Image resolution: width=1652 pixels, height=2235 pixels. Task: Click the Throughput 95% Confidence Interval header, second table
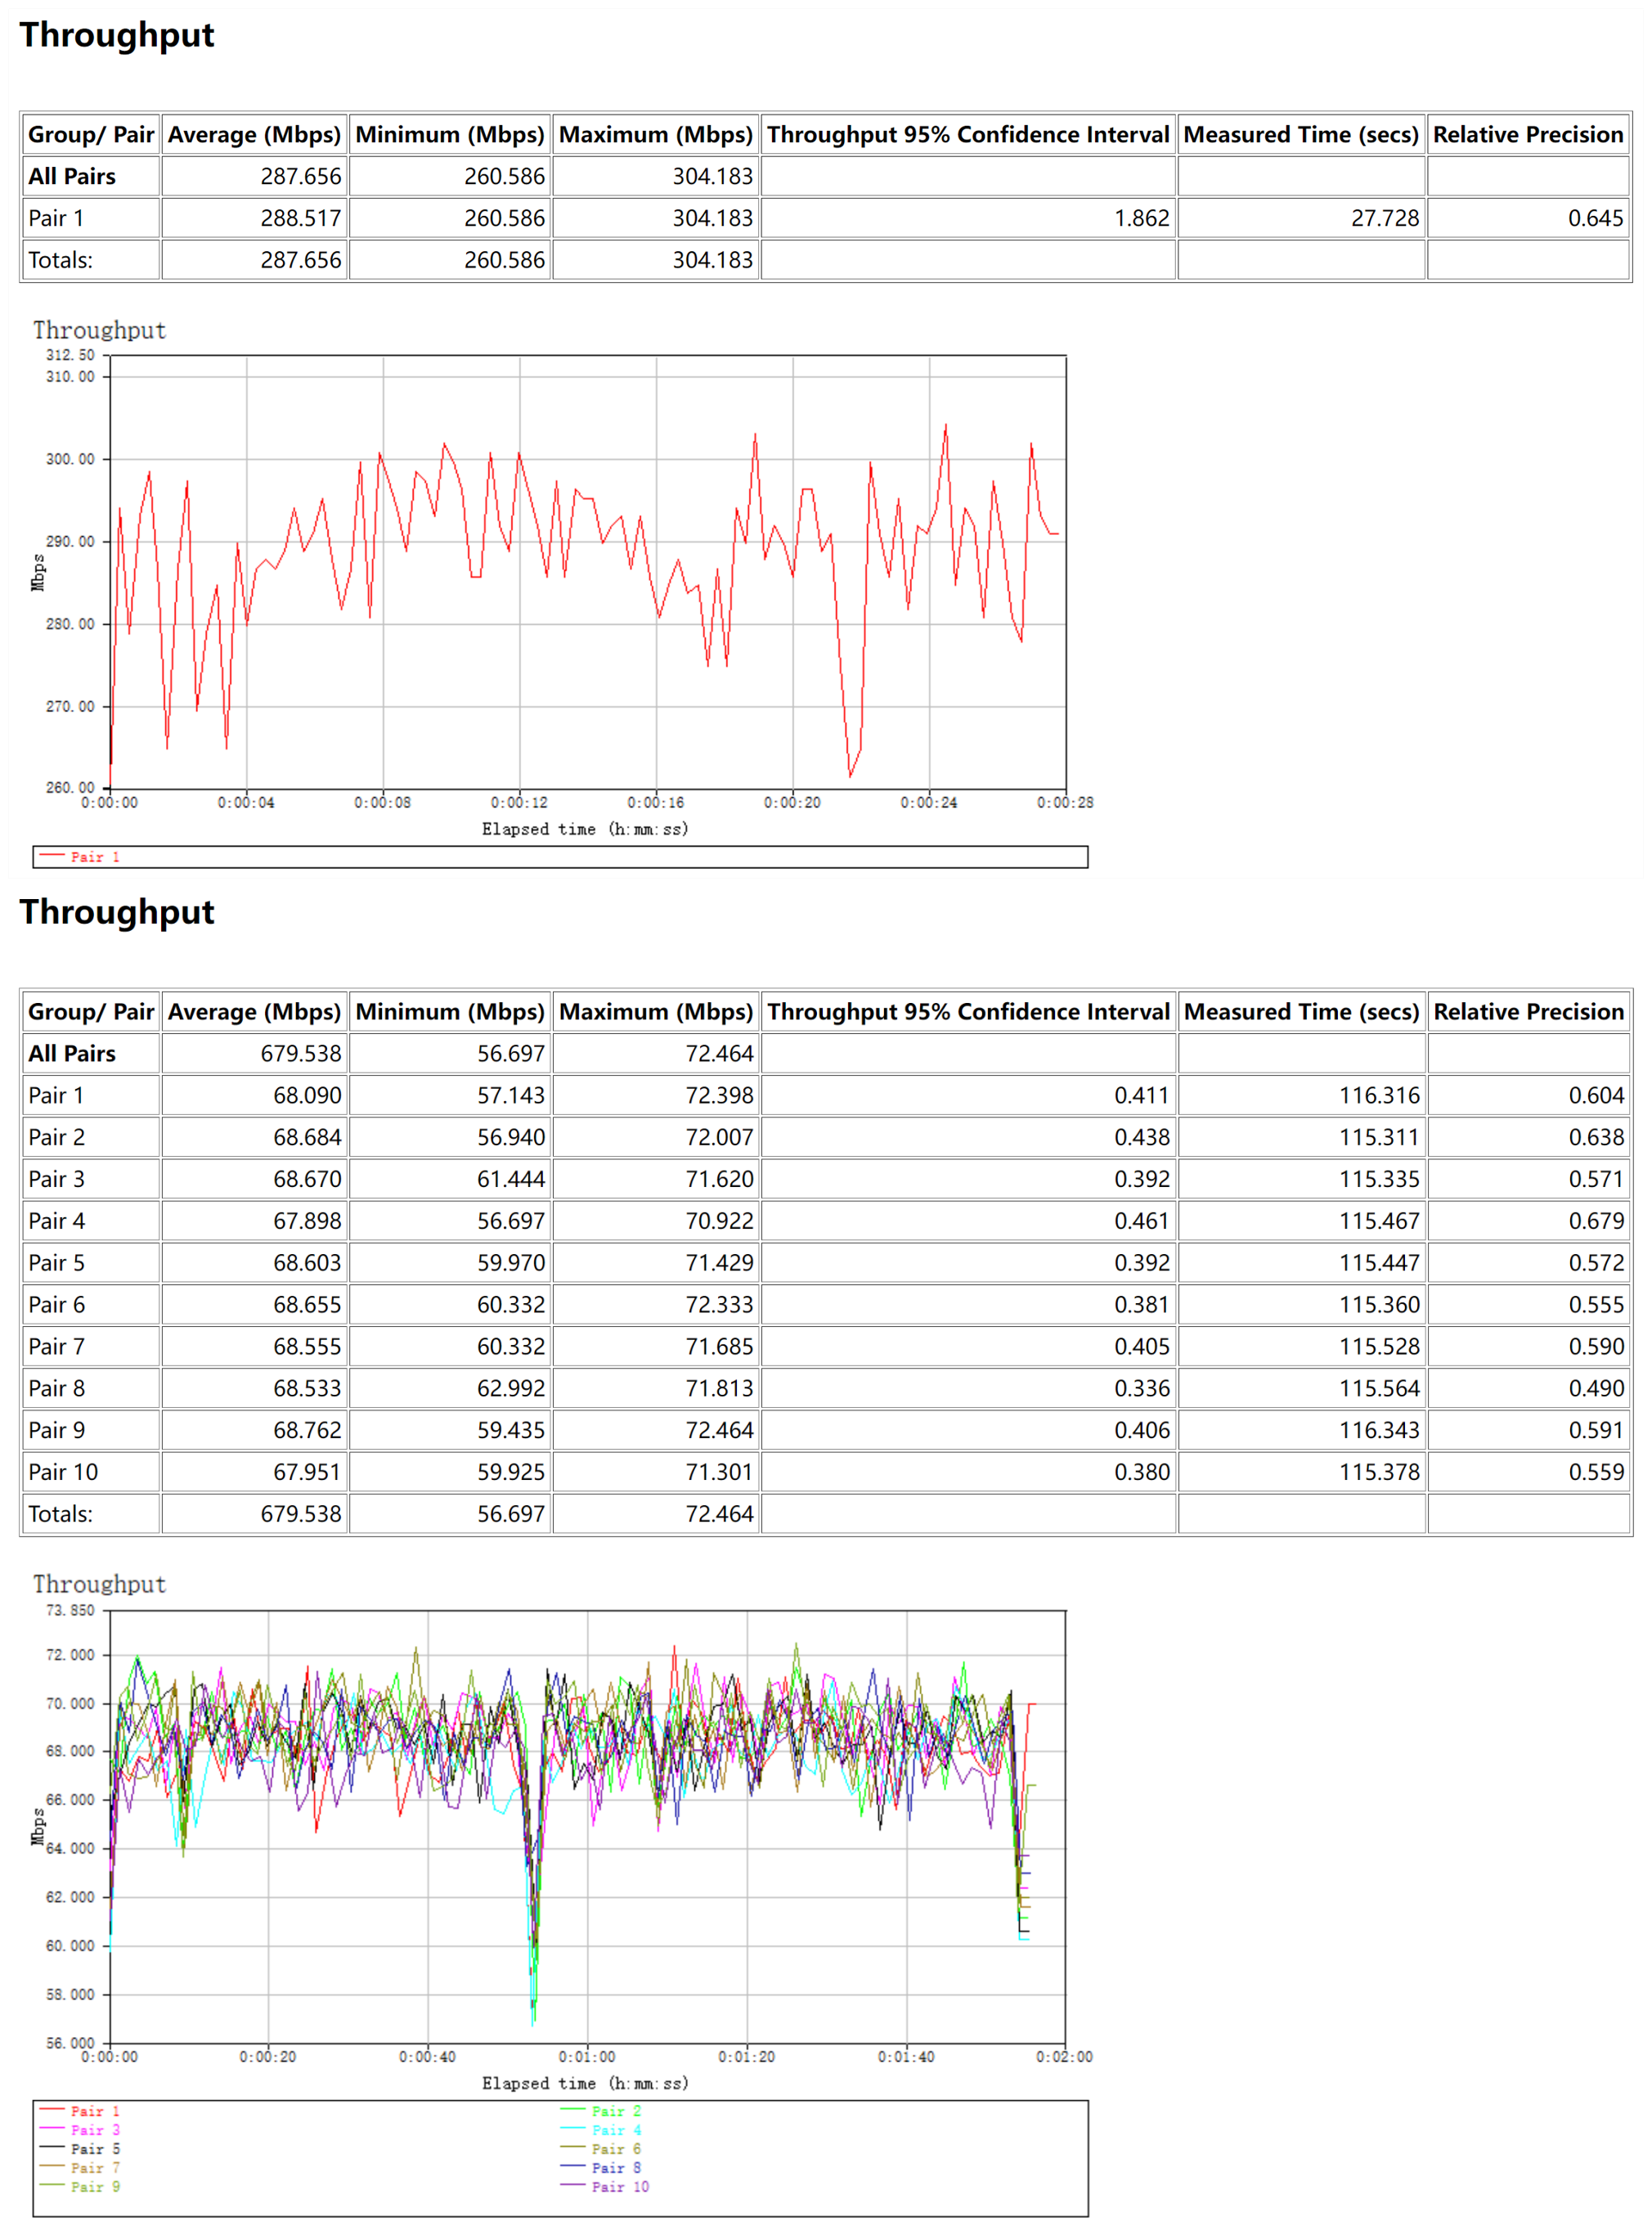[x=967, y=1011]
